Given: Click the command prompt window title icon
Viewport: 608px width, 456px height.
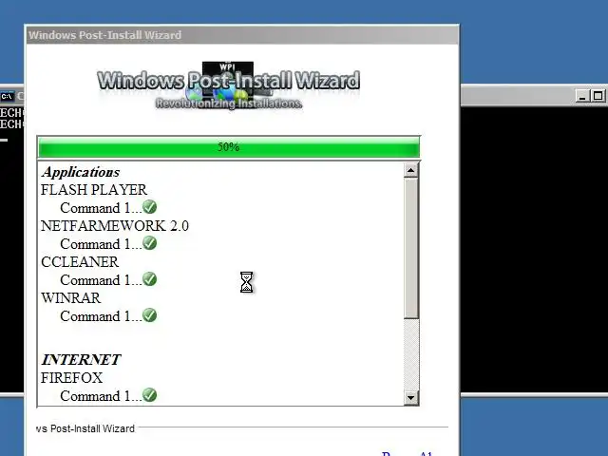Looking at the screenshot, I should (7, 96).
